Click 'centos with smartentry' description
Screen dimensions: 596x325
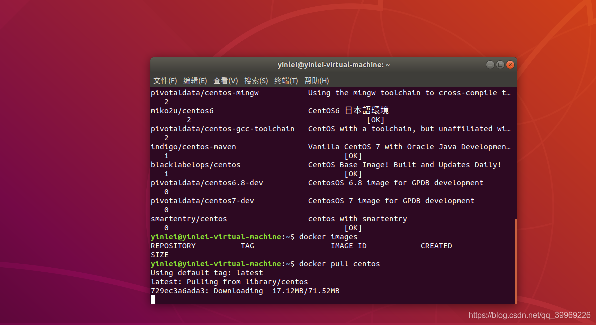pos(358,219)
